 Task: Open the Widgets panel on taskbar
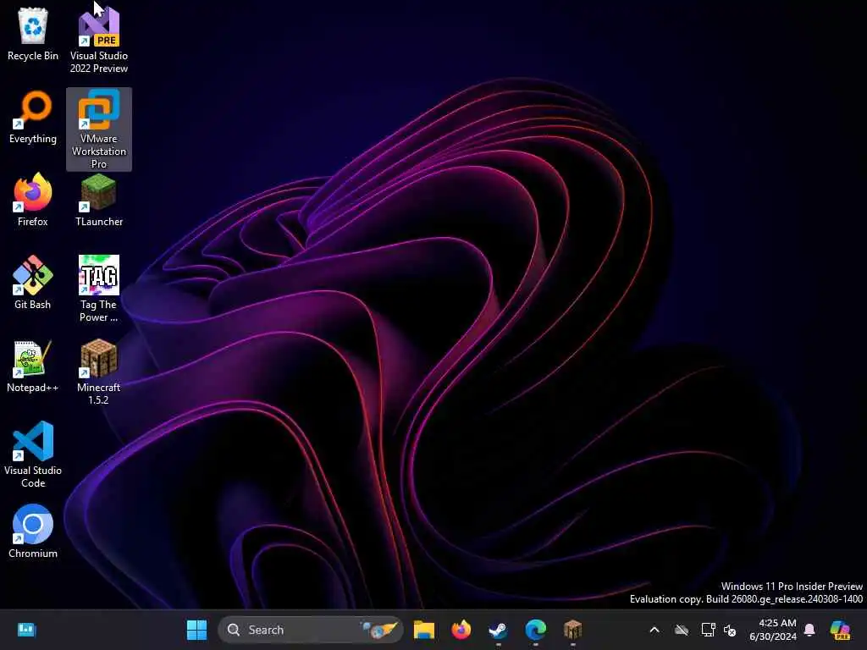(x=26, y=630)
